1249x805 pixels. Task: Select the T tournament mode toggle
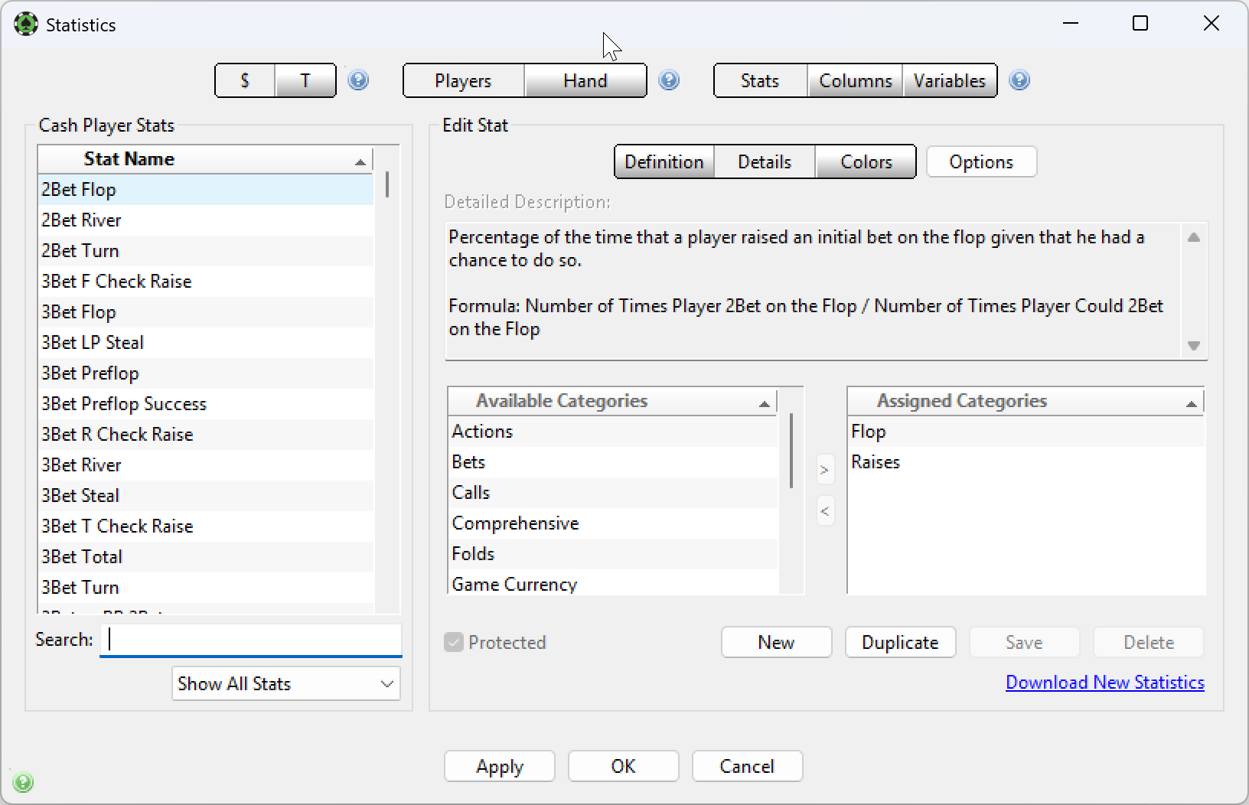[x=305, y=80]
